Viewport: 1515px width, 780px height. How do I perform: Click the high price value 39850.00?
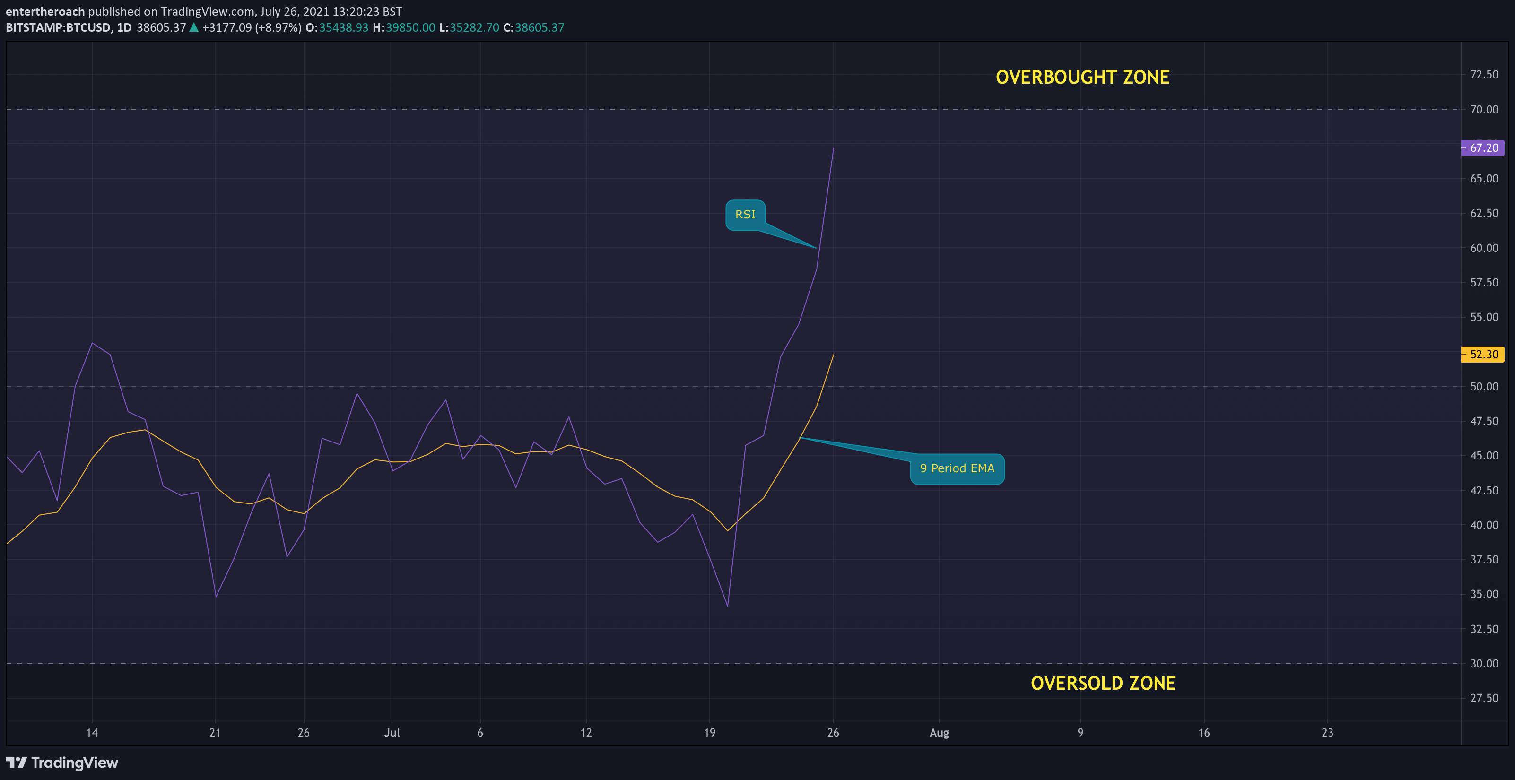coord(410,27)
